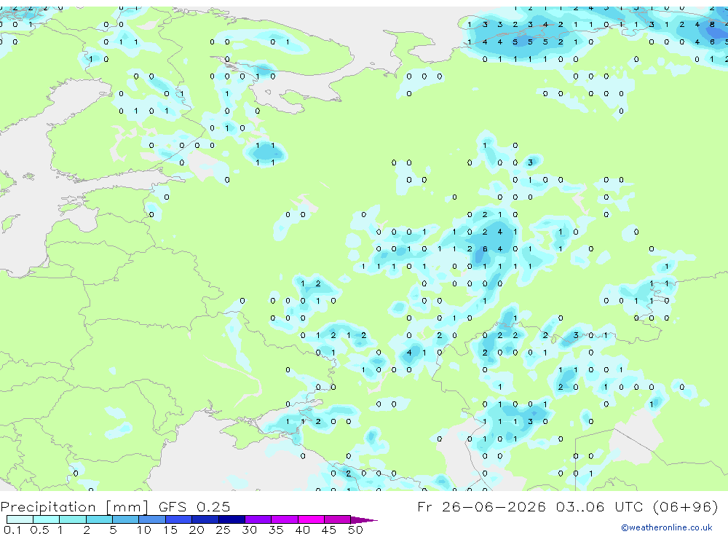Click the 'Precipitation [mm]' title text
The width and height of the screenshot is (728, 534).
click(74, 507)
